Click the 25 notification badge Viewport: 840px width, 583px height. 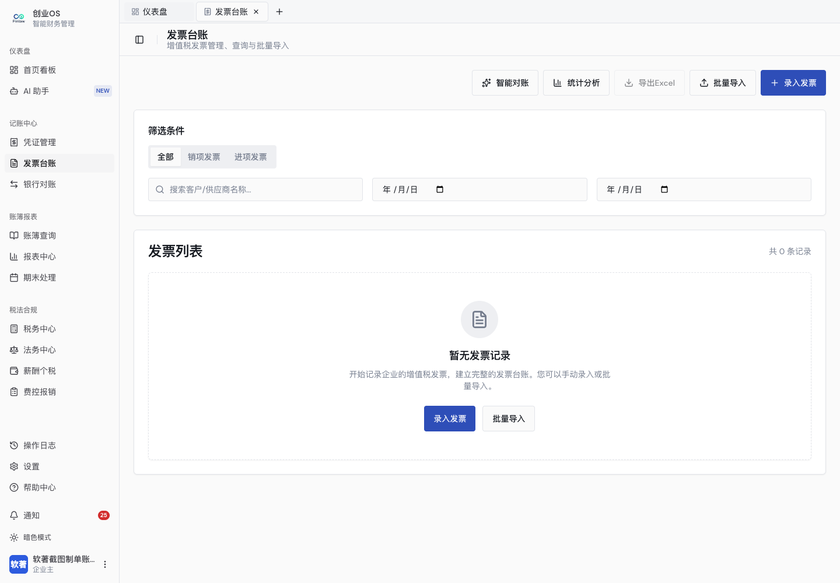pos(104,515)
